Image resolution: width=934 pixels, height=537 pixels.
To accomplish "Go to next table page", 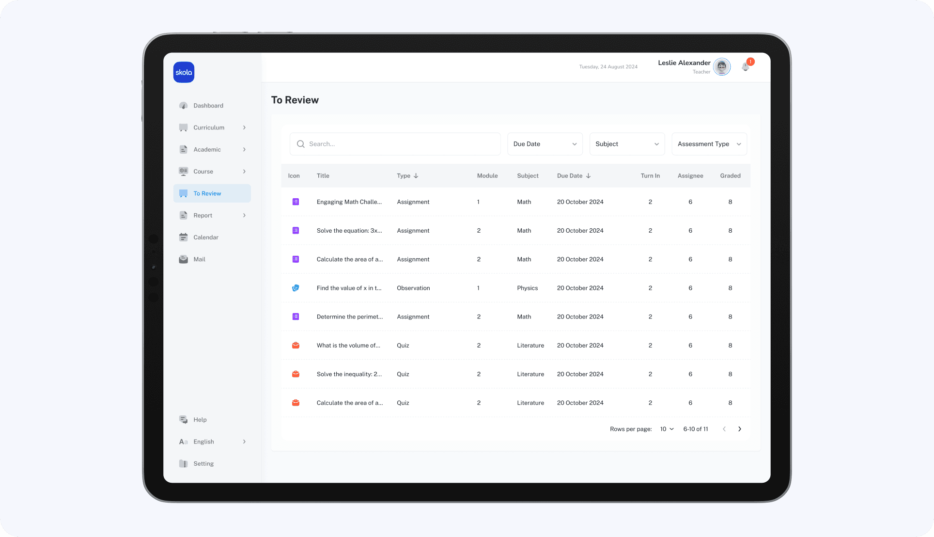I will [x=740, y=429].
